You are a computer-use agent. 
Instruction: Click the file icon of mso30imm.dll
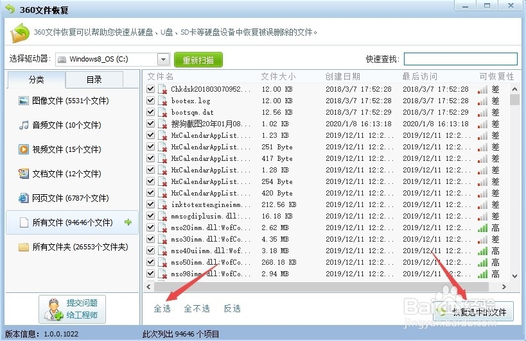[x=162, y=239]
